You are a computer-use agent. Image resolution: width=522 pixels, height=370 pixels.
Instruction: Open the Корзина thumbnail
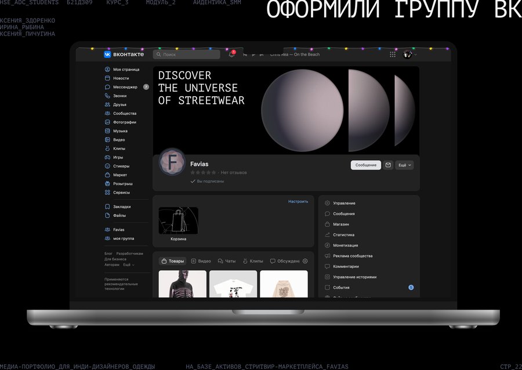pos(179,220)
